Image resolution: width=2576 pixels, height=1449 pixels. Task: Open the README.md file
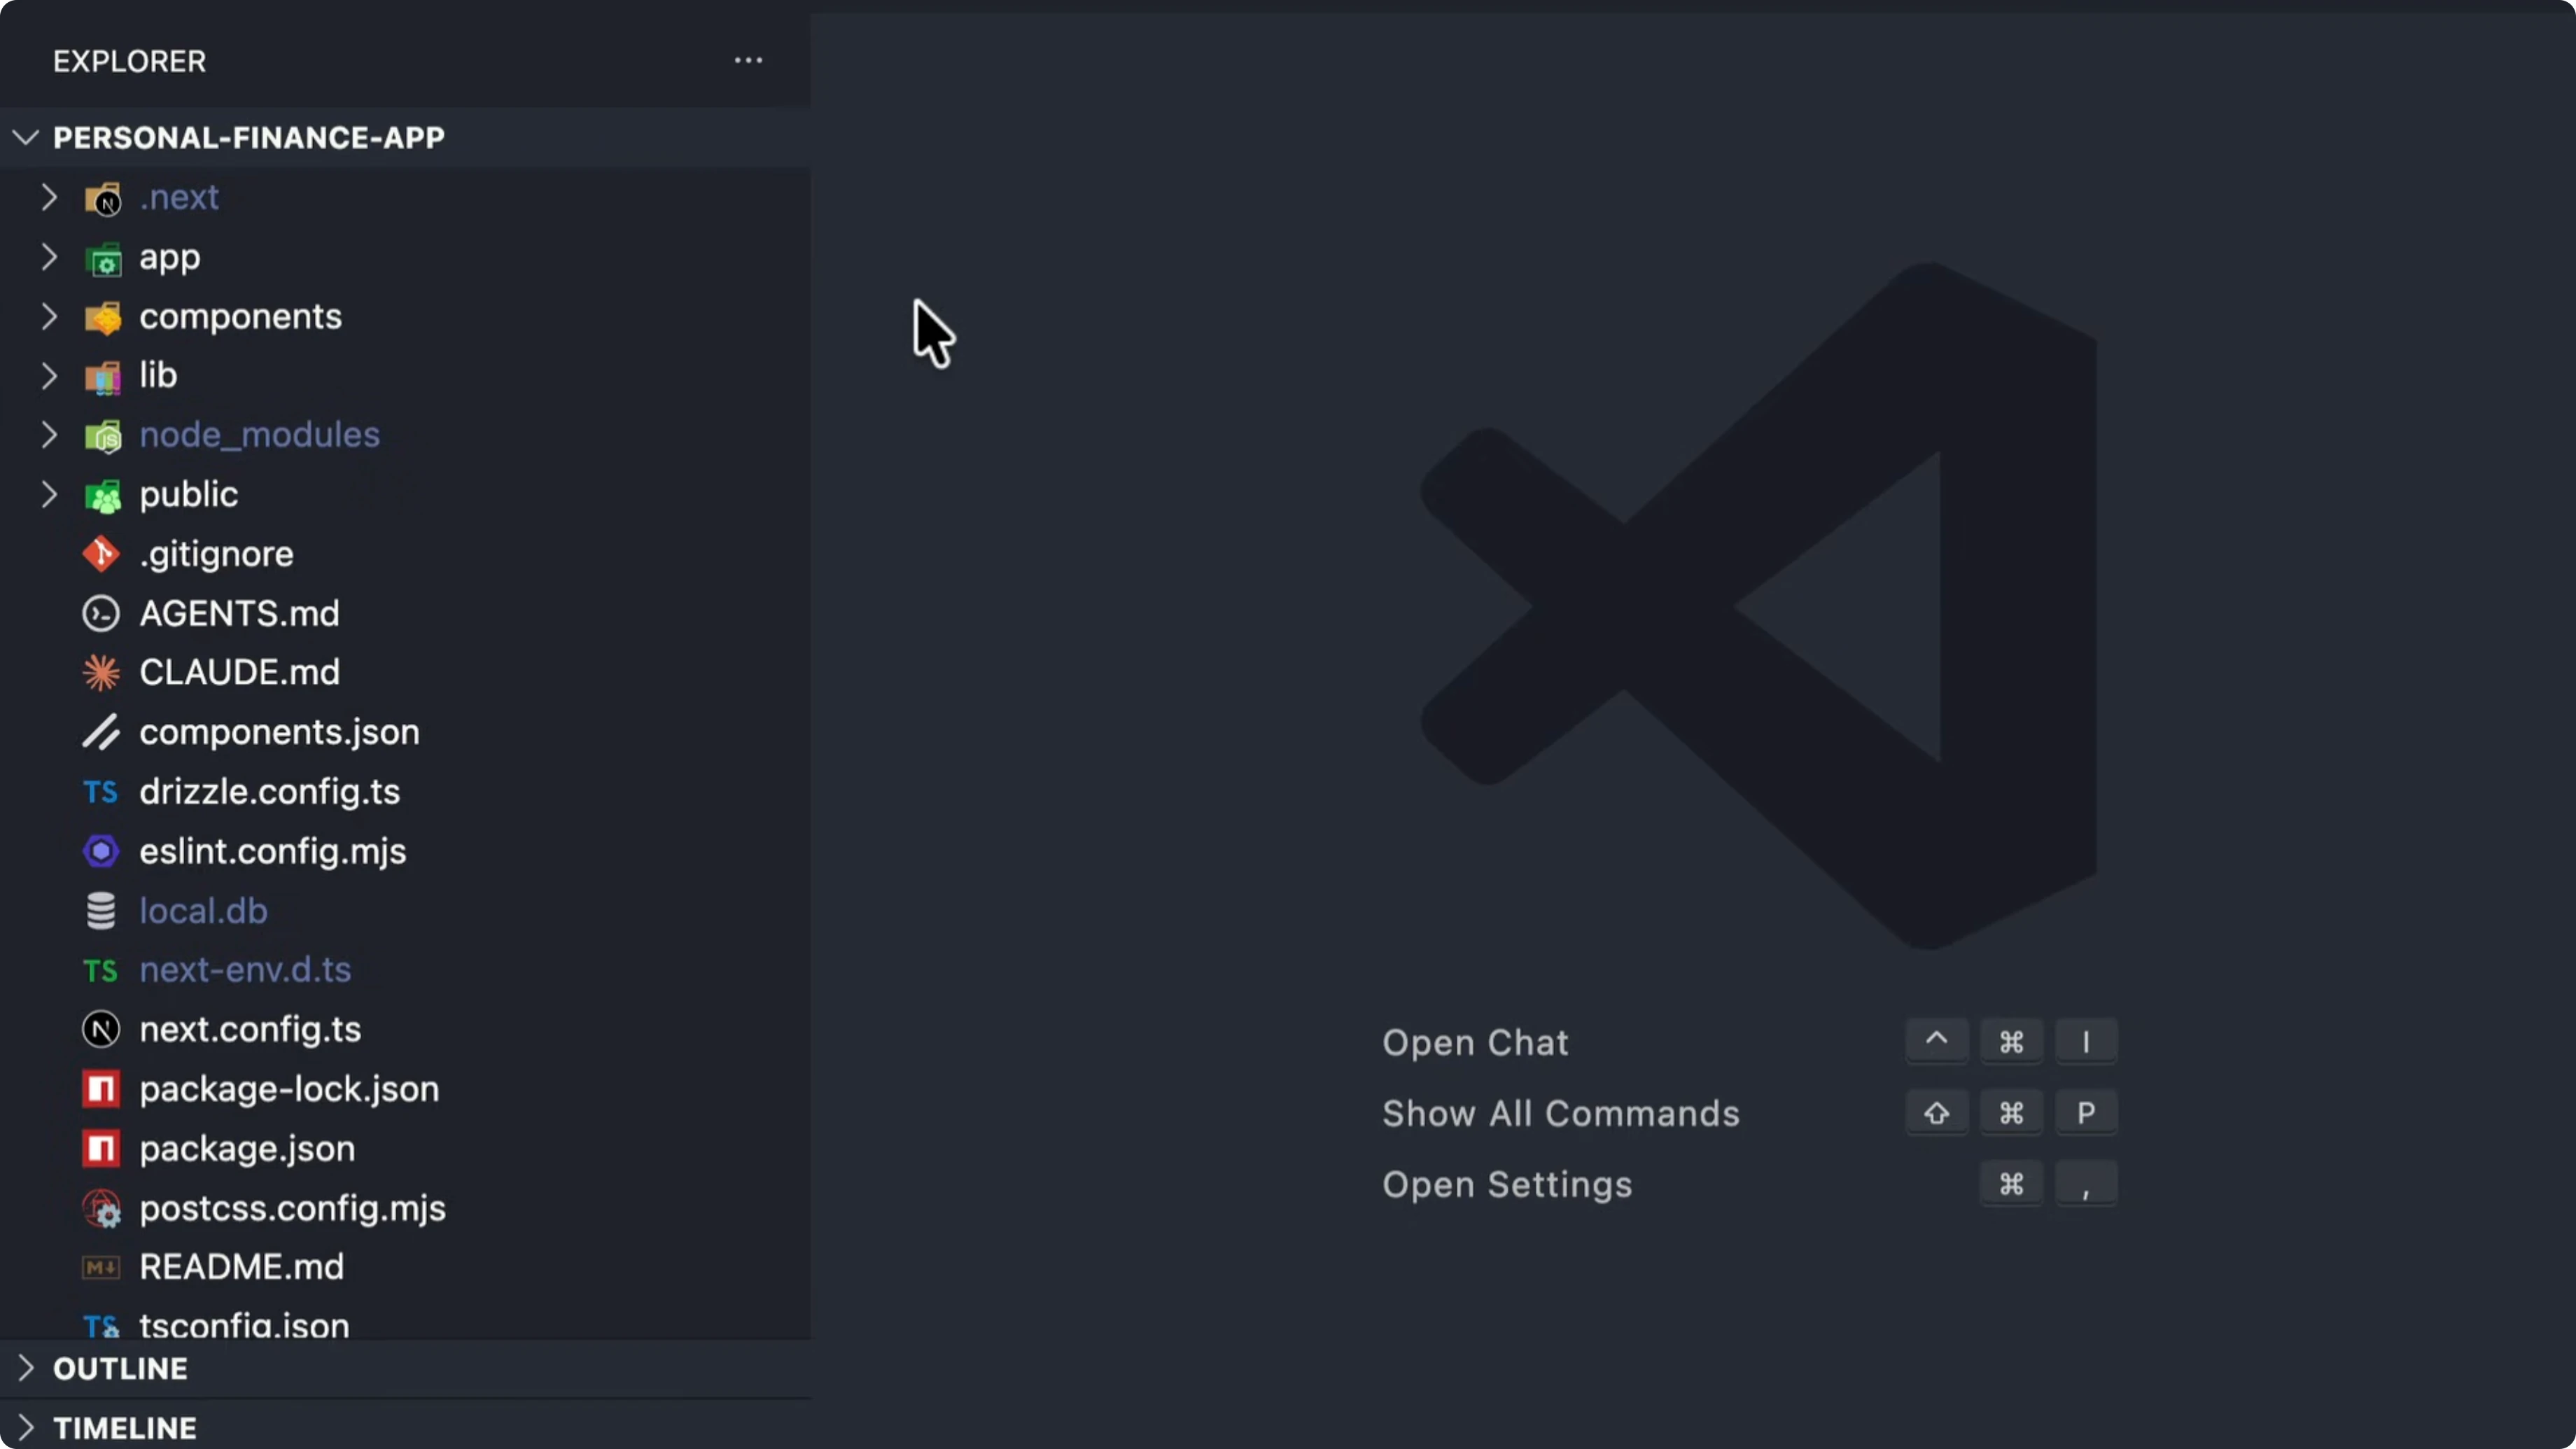[242, 1267]
